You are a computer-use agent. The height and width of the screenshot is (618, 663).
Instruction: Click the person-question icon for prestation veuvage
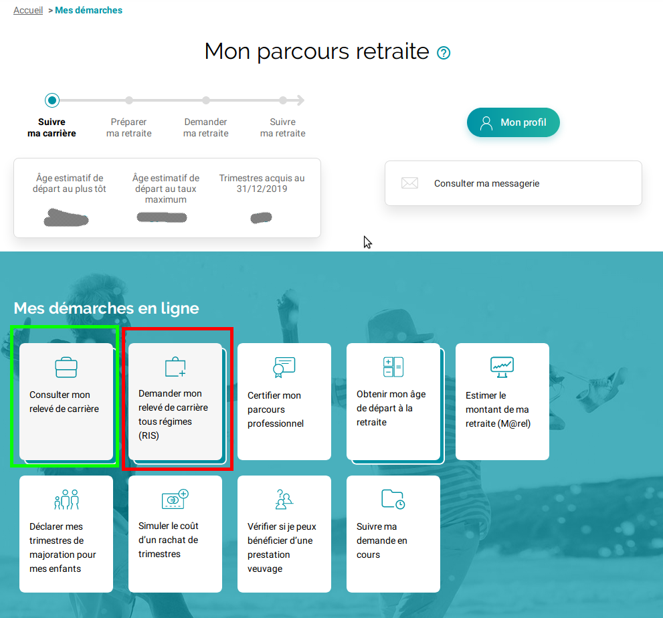pos(284,499)
